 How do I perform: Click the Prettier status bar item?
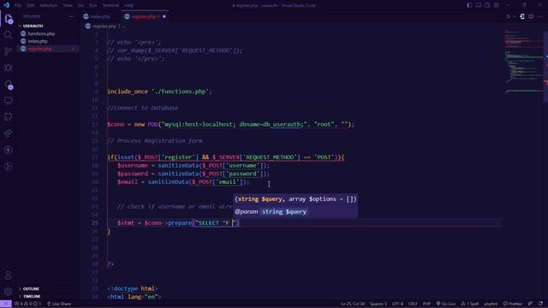click(x=513, y=304)
